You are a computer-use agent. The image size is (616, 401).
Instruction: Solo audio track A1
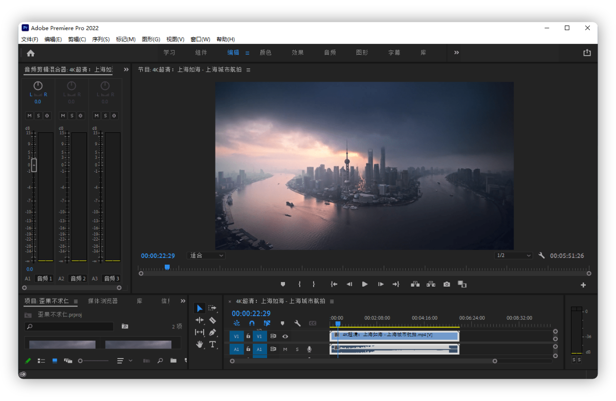pyautogui.click(x=297, y=349)
